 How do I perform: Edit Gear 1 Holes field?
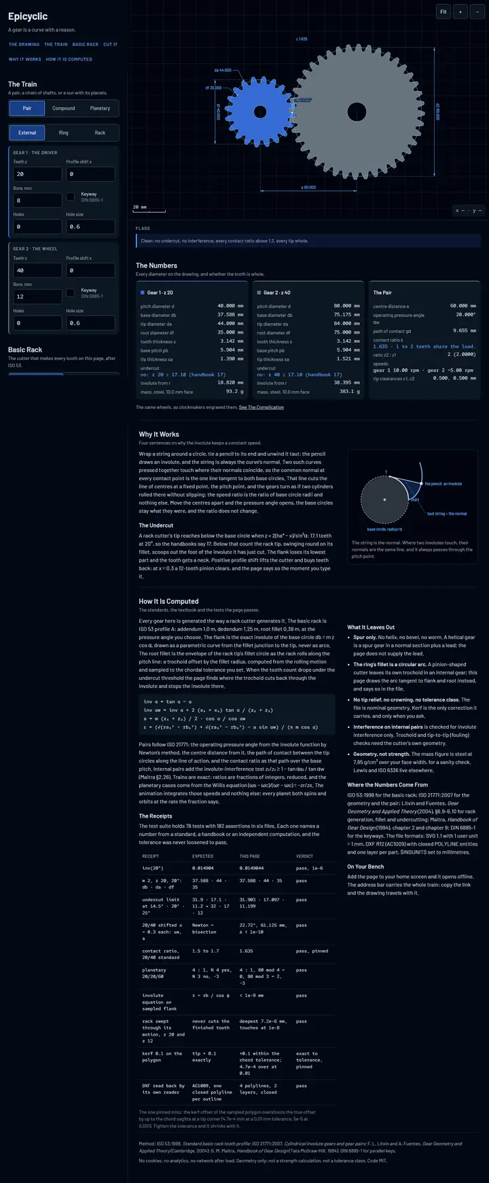pos(37,227)
